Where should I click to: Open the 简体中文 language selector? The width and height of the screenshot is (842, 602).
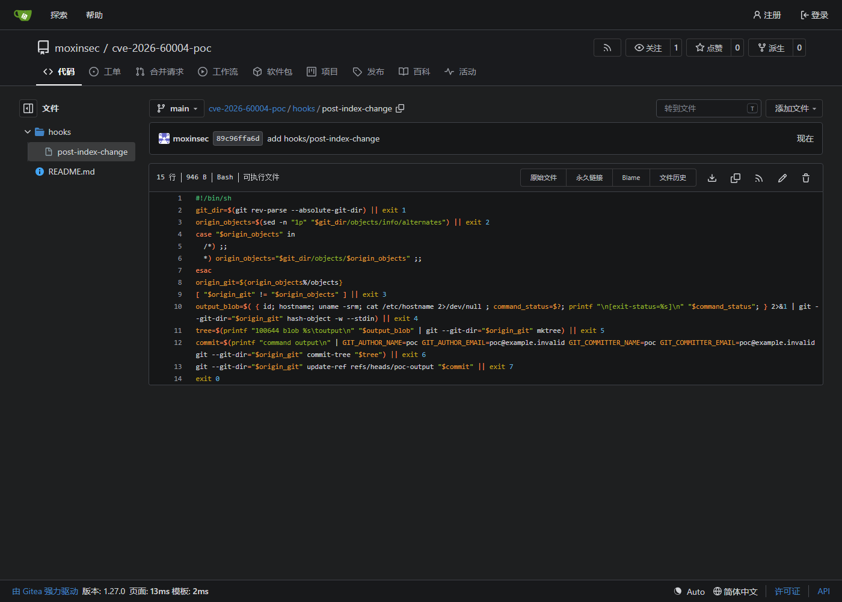tap(736, 591)
